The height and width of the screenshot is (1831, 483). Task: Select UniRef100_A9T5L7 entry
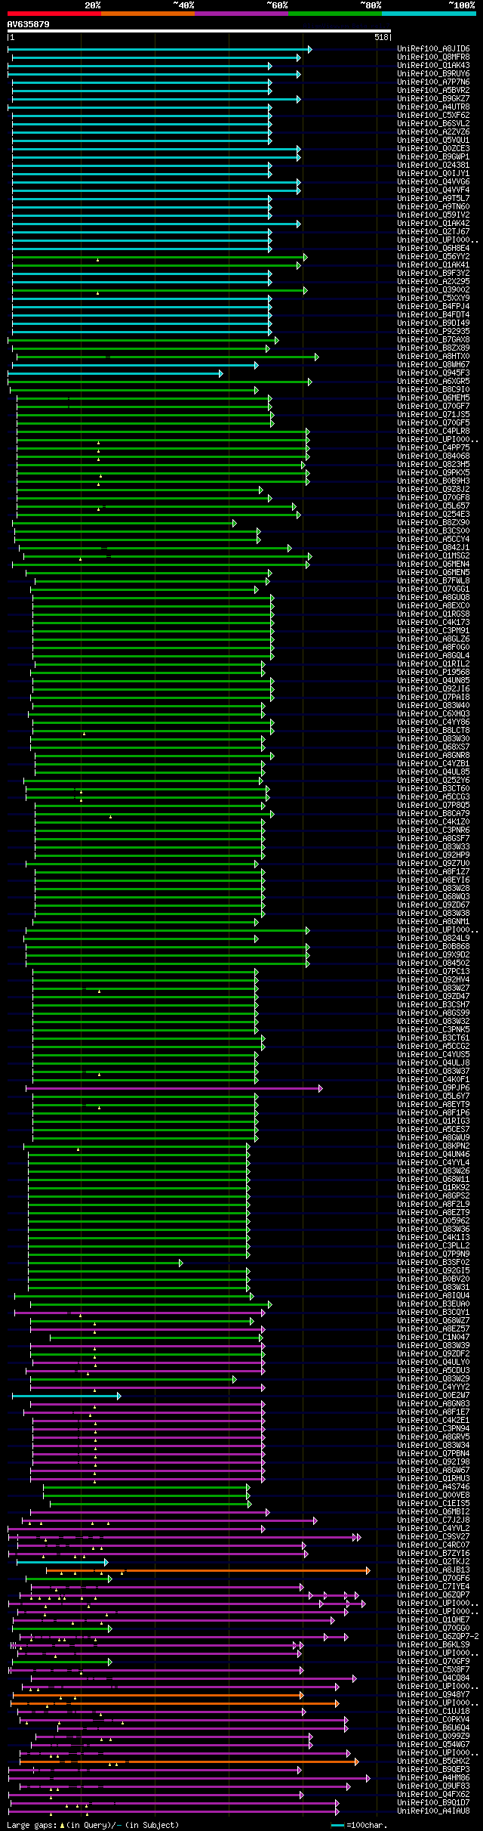tap(433, 199)
